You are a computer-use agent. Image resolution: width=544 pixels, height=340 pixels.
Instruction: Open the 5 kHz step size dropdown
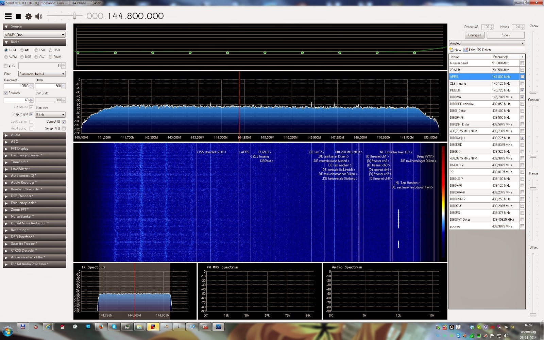pos(50,115)
